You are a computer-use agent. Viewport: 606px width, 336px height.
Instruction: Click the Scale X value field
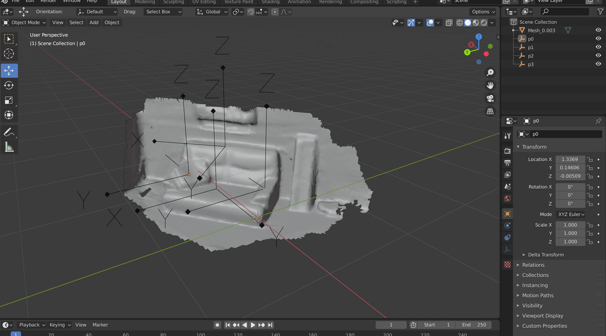tap(570, 225)
